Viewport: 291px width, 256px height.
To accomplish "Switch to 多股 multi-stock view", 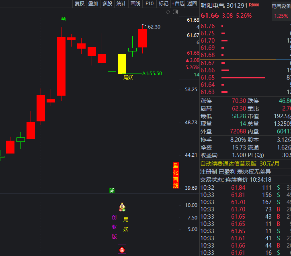I will point(107,4).
